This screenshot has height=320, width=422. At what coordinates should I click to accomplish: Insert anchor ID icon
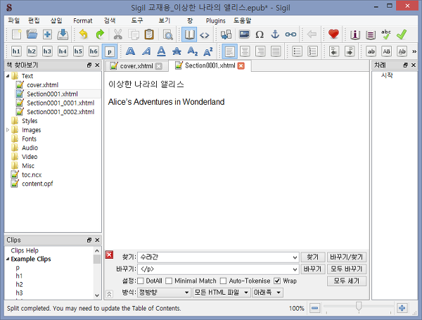[275, 34]
